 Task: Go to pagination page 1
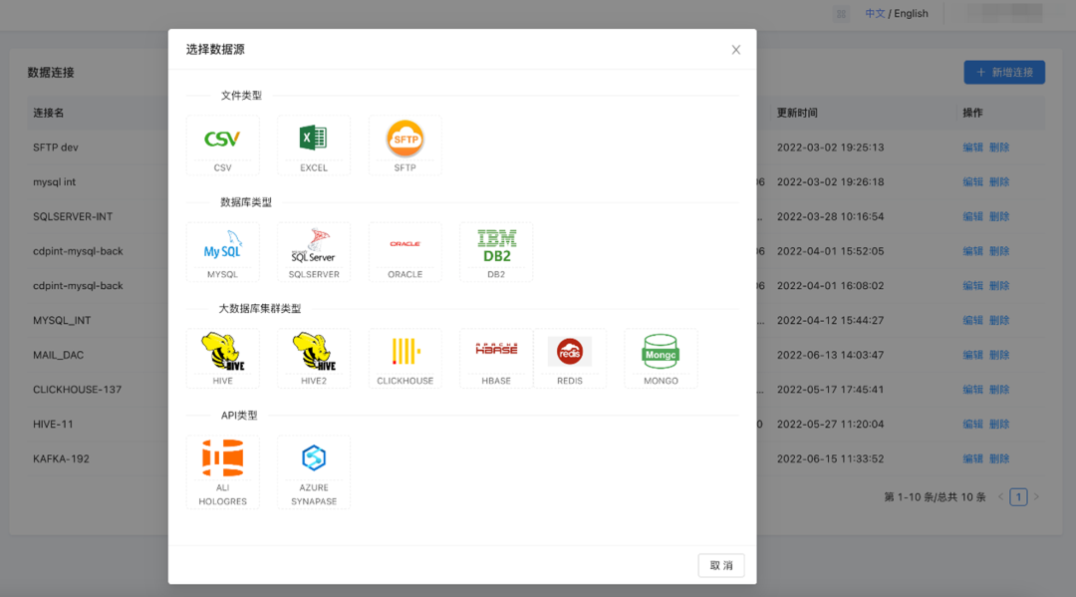(1018, 496)
